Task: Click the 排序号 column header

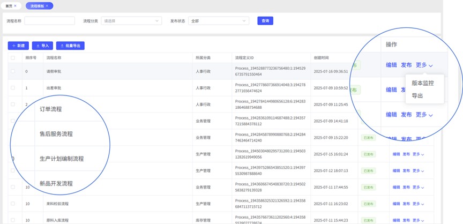Action: point(31,58)
